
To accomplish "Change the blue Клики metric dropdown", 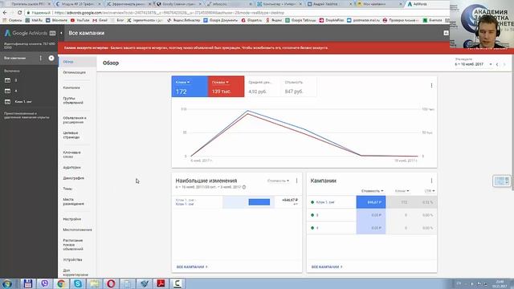I will click(182, 82).
